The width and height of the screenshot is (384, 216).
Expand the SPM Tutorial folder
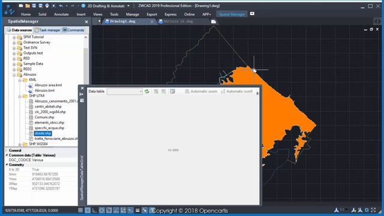tap(14, 37)
